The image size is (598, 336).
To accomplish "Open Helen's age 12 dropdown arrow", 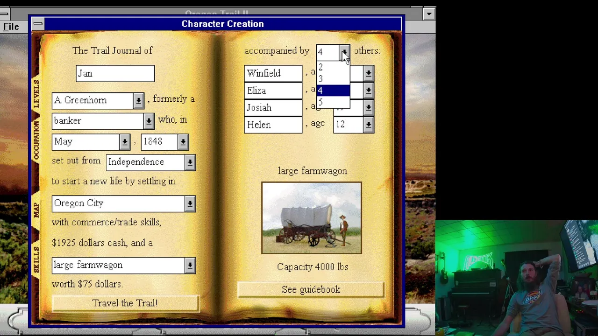I will tap(369, 125).
